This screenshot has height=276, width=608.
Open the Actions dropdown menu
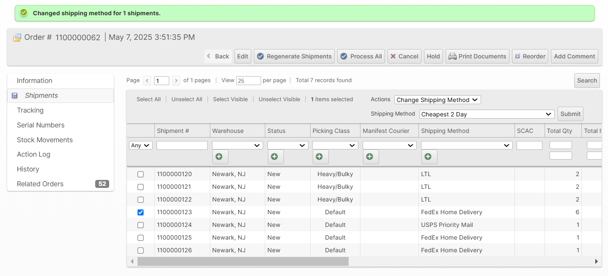[x=437, y=100]
